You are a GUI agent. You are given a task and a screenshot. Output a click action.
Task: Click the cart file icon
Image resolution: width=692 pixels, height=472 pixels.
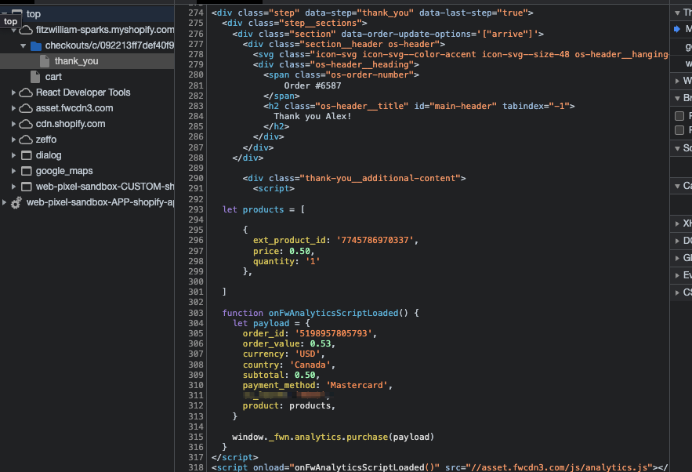click(35, 77)
